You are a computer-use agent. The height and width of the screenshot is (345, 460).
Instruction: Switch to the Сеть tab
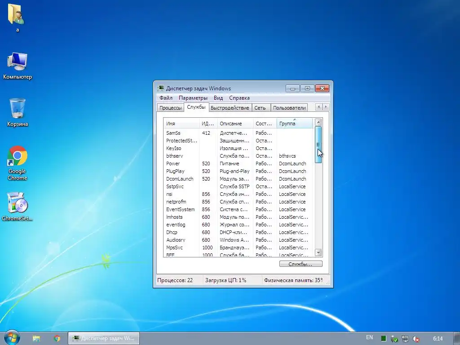[260, 108]
